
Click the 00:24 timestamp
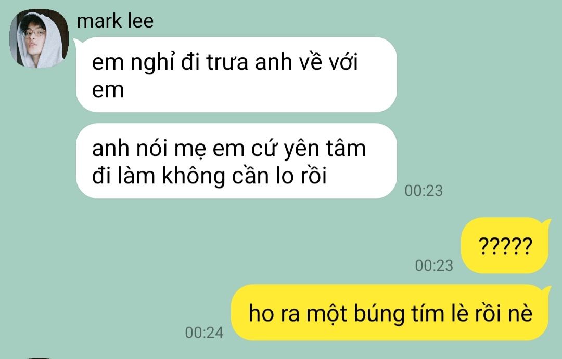[205, 333]
